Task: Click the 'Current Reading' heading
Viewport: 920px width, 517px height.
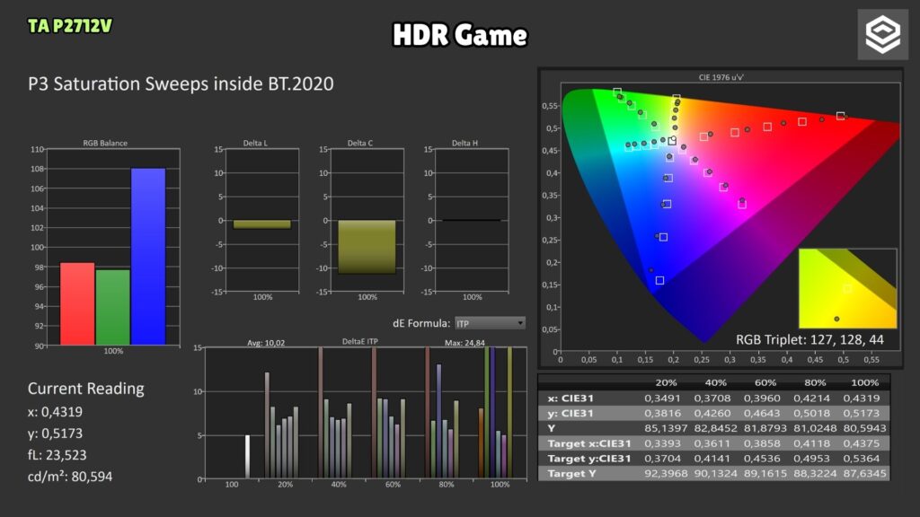Action: pos(85,389)
